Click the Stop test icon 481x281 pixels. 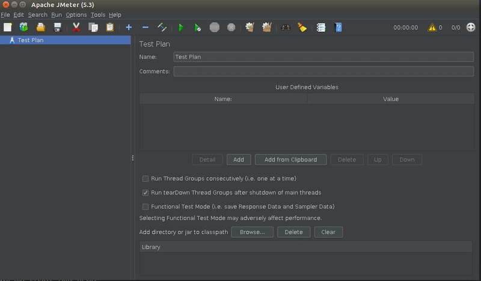click(215, 28)
